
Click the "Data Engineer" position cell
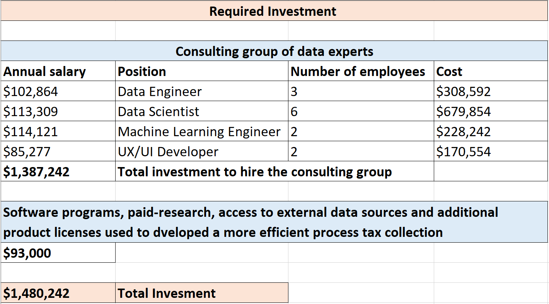(x=160, y=92)
